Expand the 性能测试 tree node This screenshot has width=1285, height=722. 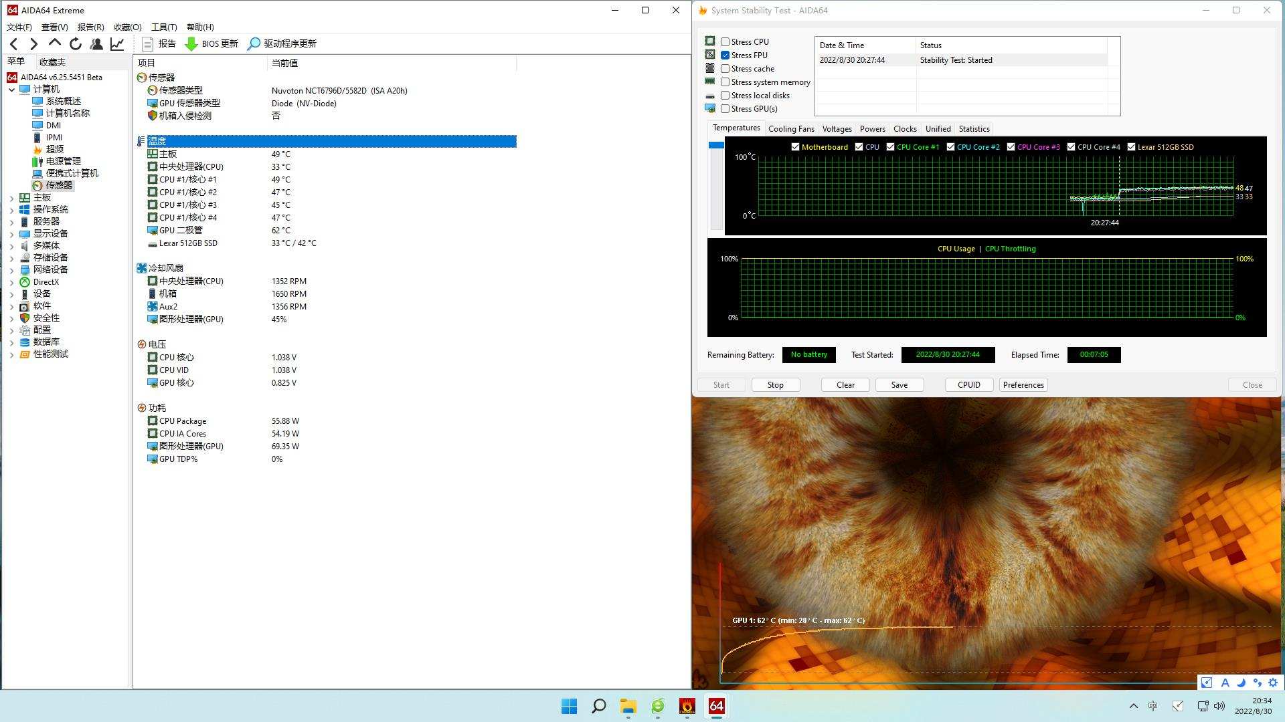tap(11, 354)
